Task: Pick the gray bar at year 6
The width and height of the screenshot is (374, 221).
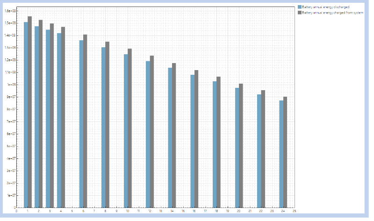Action: (85, 121)
